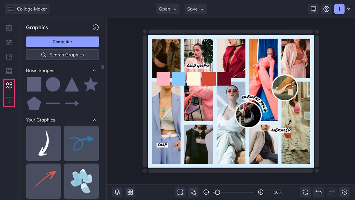This screenshot has height=200, width=355.
Task: Open the Customize sliders sidebar tab
Action: pos(9,42)
